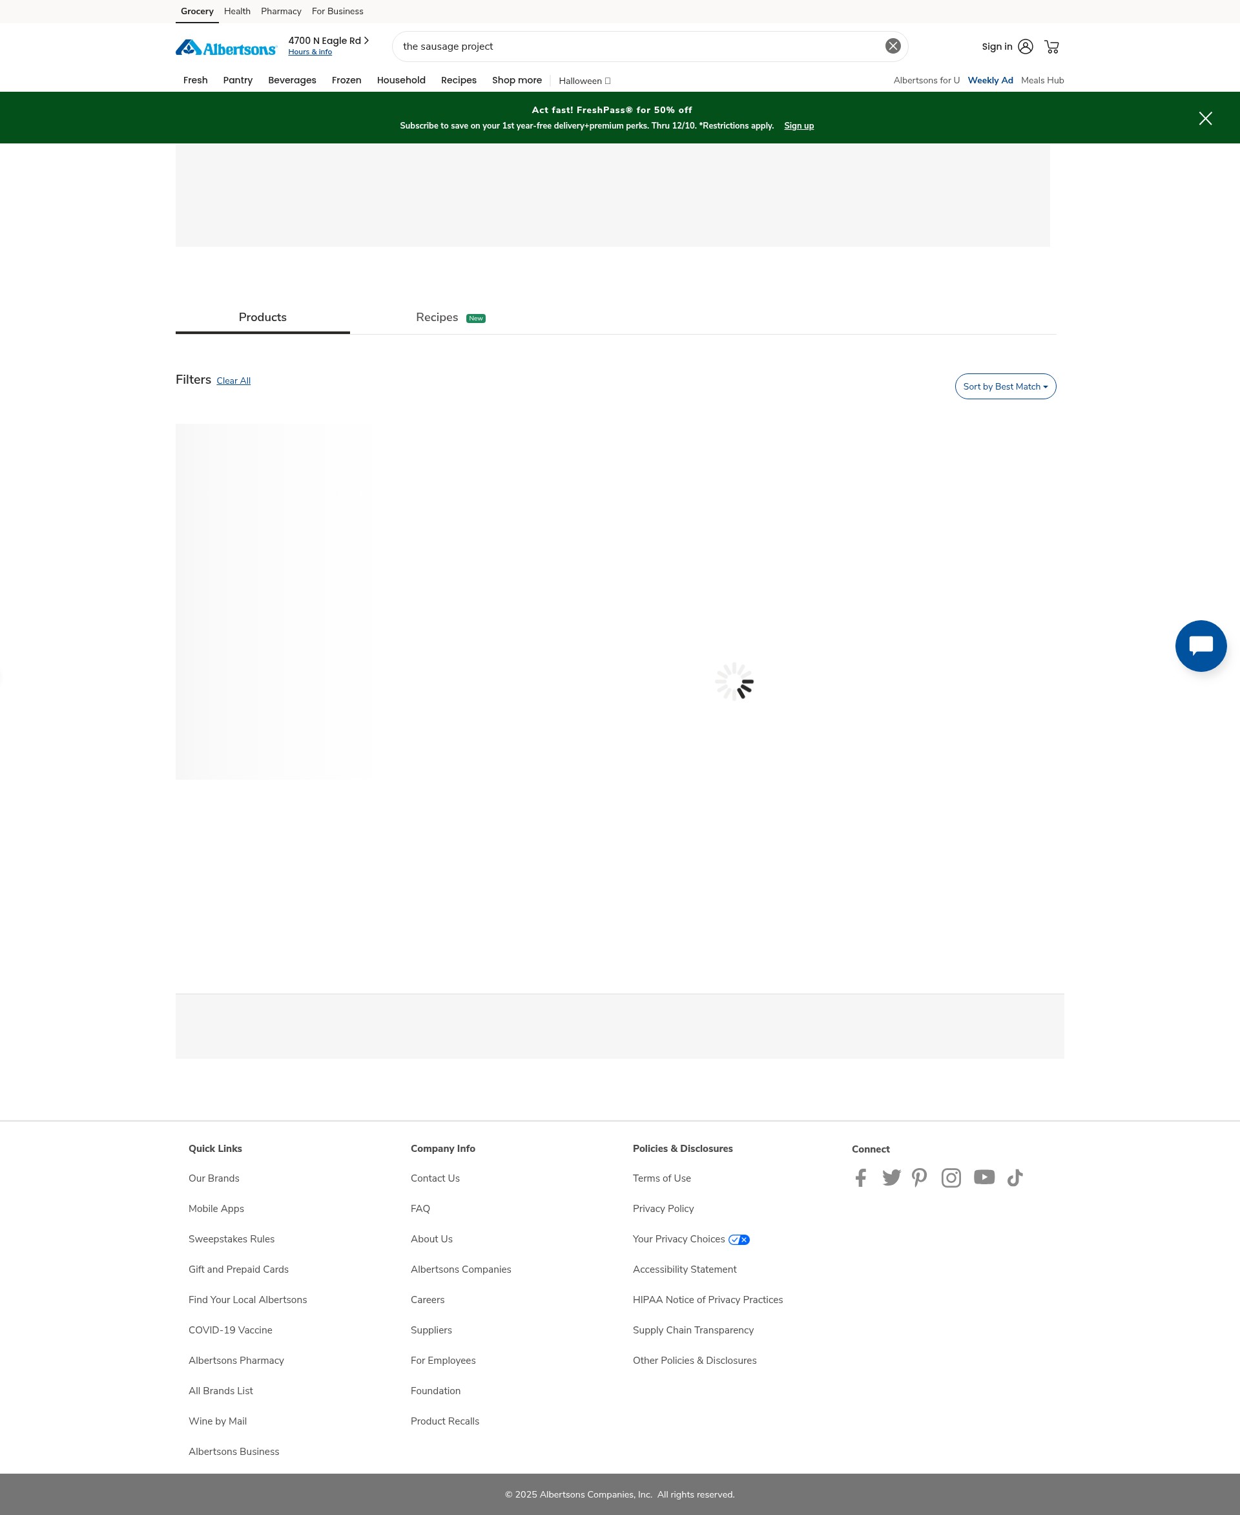Image resolution: width=1240 pixels, height=1515 pixels.
Task: Visit Albertsons Twitter page icon
Action: point(891,1178)
